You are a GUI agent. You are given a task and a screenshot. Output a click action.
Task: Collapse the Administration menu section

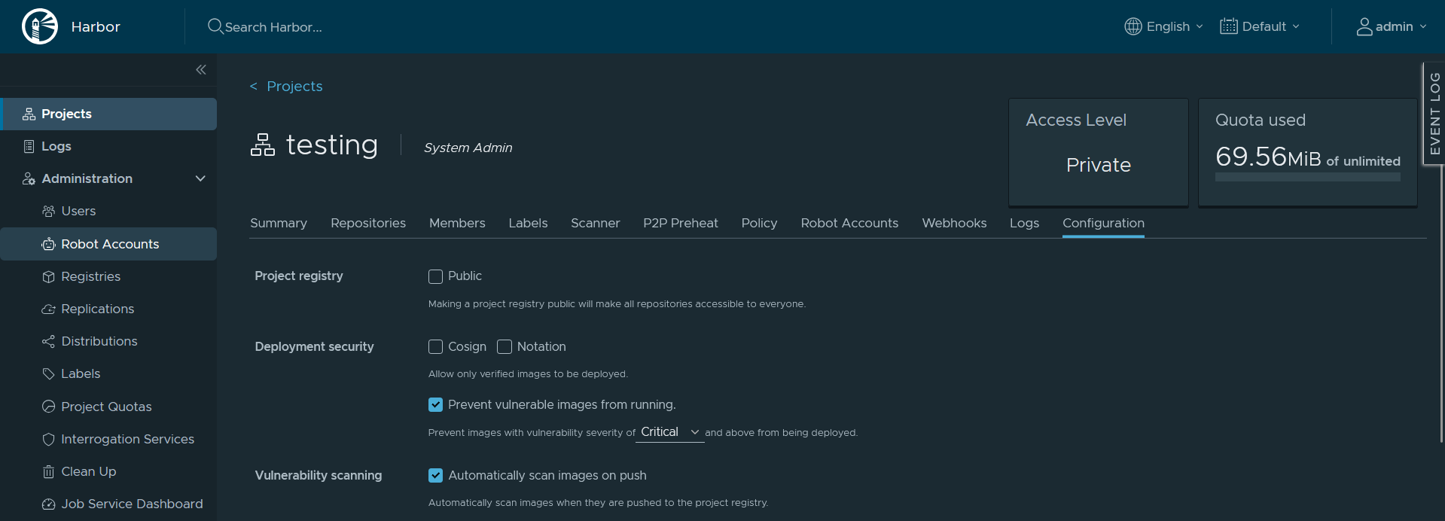point(200,179)
